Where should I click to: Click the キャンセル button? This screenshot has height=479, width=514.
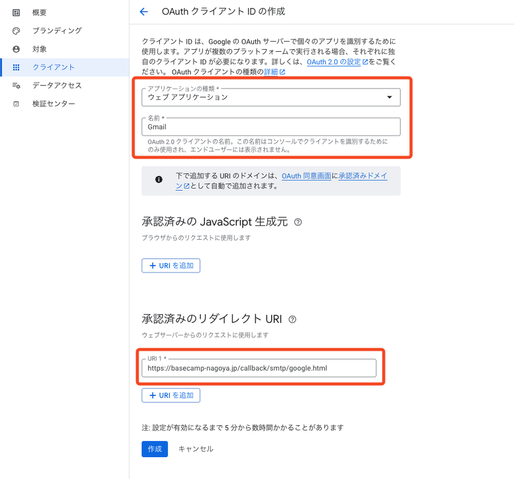click(x=196, y=449)
